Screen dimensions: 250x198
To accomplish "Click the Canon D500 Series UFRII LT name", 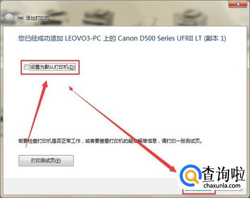I will coord(160,38).
